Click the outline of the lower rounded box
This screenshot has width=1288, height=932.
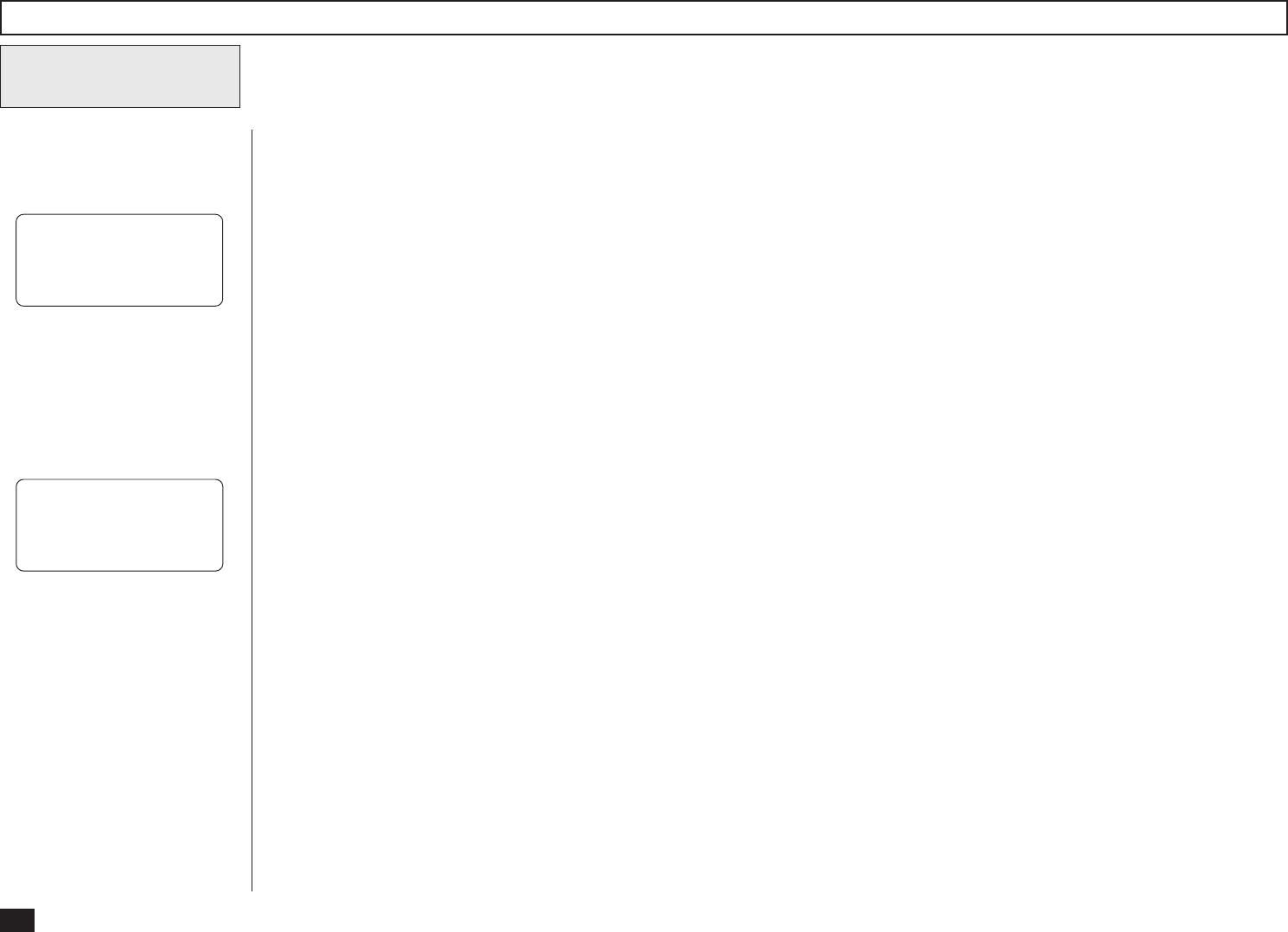119,480
